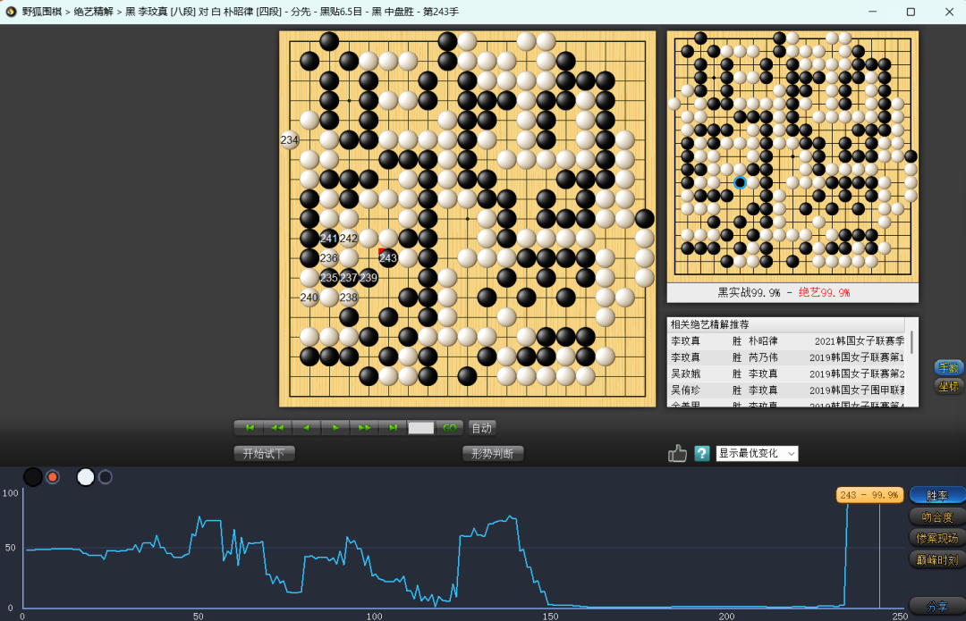This screenshot has width=966, height=621.
Task: Open the 显示最优变化 dropdown
Action: pos(758,454)
